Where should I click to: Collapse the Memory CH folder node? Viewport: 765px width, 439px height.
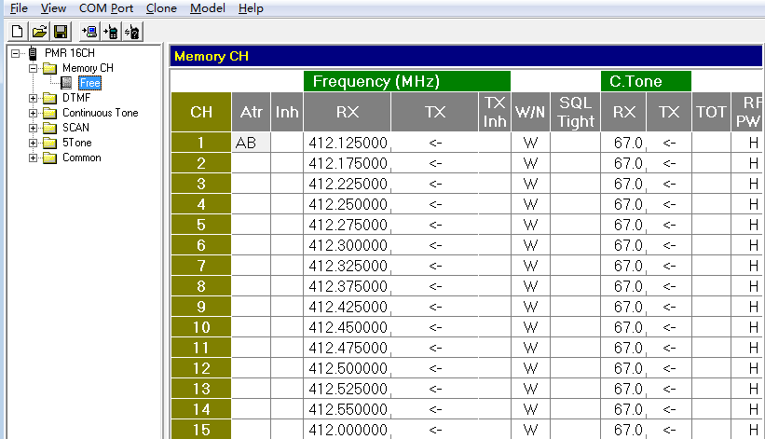[34, 68]
